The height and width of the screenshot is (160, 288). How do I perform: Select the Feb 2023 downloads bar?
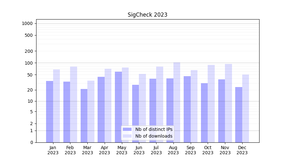pos(74,104)
